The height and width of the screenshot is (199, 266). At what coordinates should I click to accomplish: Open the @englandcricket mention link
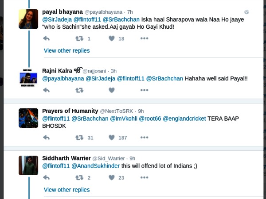(x=185, y=119)
